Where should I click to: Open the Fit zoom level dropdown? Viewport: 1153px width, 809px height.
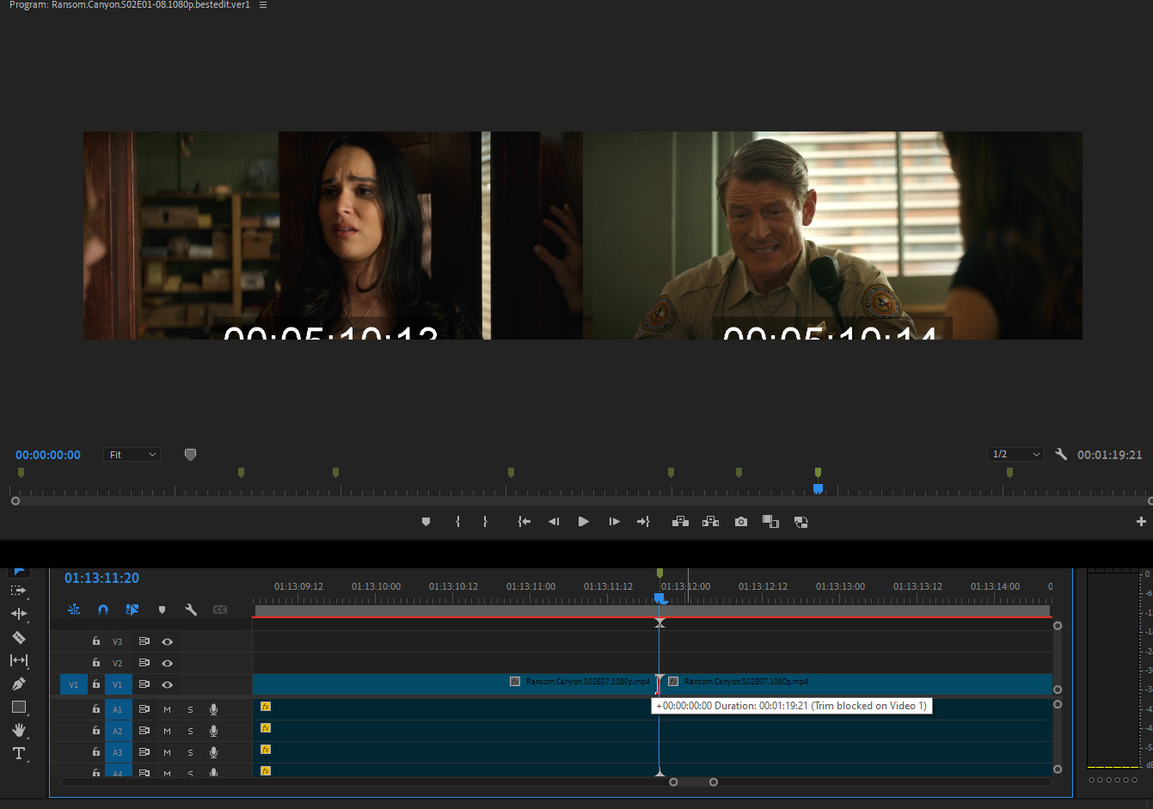(132, 455)
